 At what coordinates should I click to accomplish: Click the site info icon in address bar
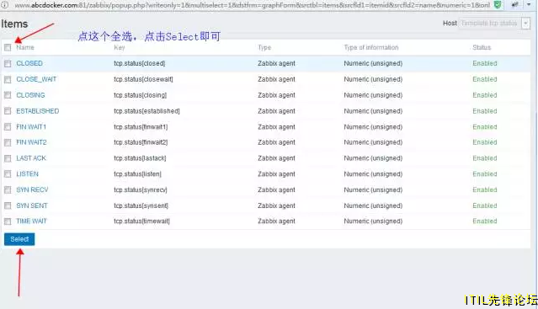5,5
